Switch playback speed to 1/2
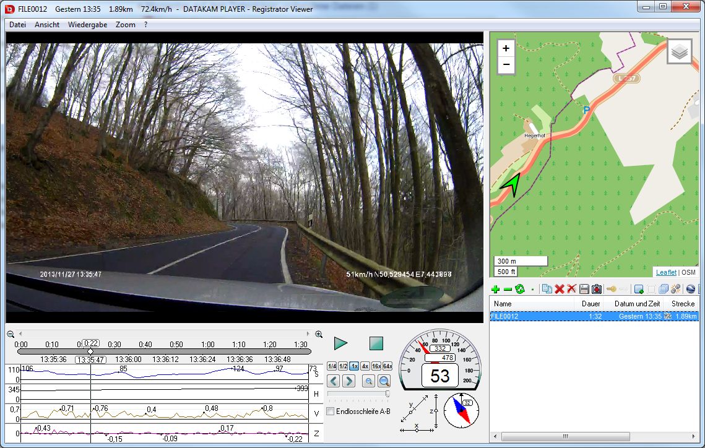 click(x=343, y=366)
